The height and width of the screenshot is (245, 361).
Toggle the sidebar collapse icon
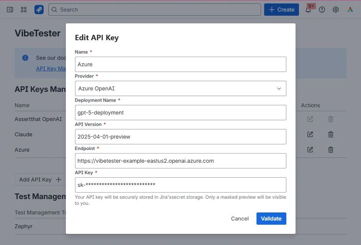[x=10, y=10]
